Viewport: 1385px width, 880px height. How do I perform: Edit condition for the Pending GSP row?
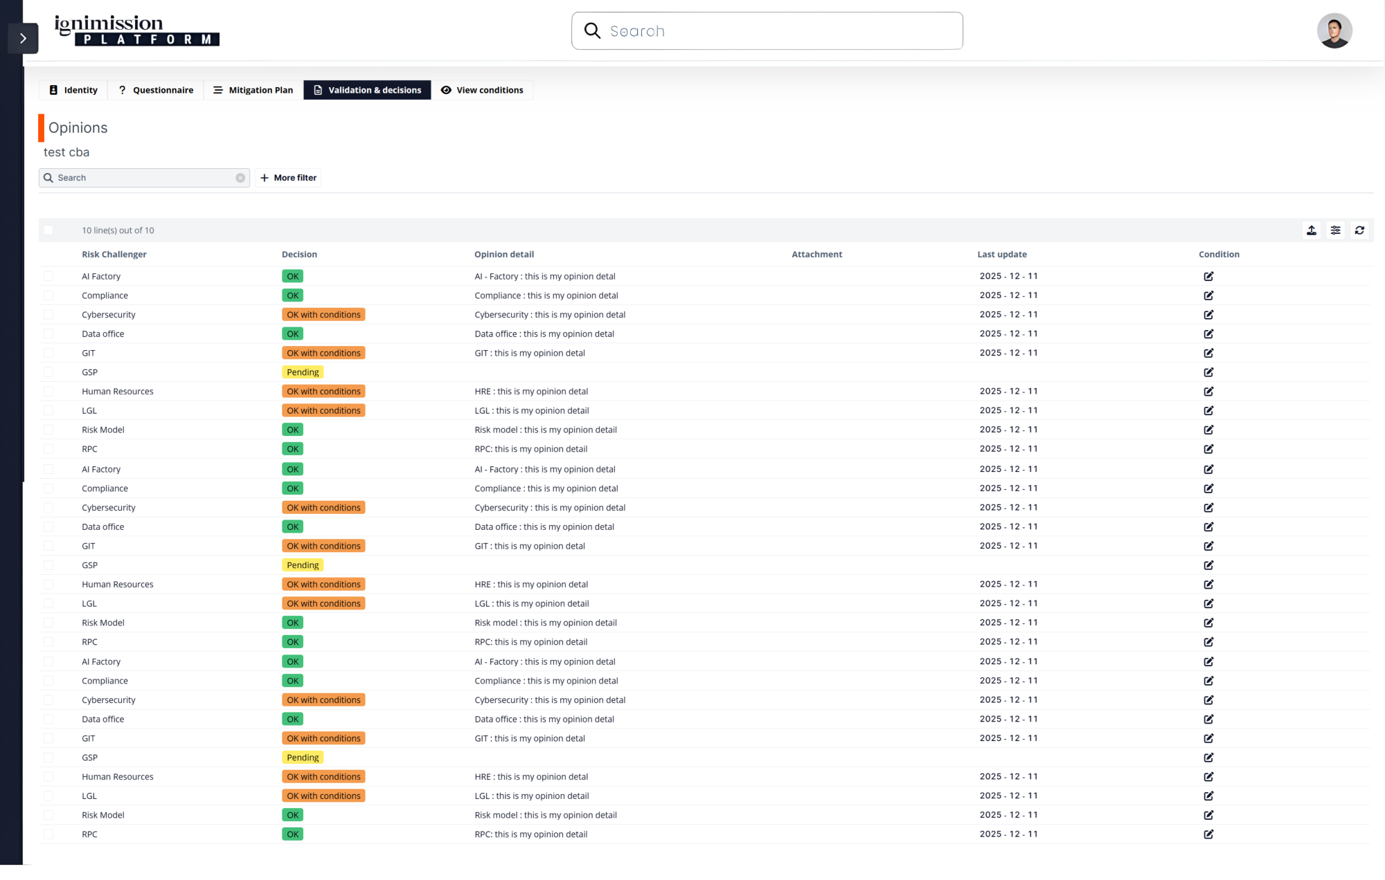[1208, 372]
